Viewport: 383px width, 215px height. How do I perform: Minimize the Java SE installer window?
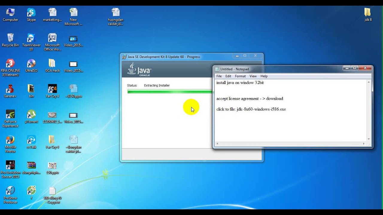(x=237, y=56)
